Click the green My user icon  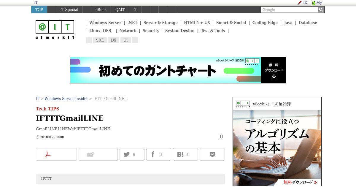click(314, 3)
